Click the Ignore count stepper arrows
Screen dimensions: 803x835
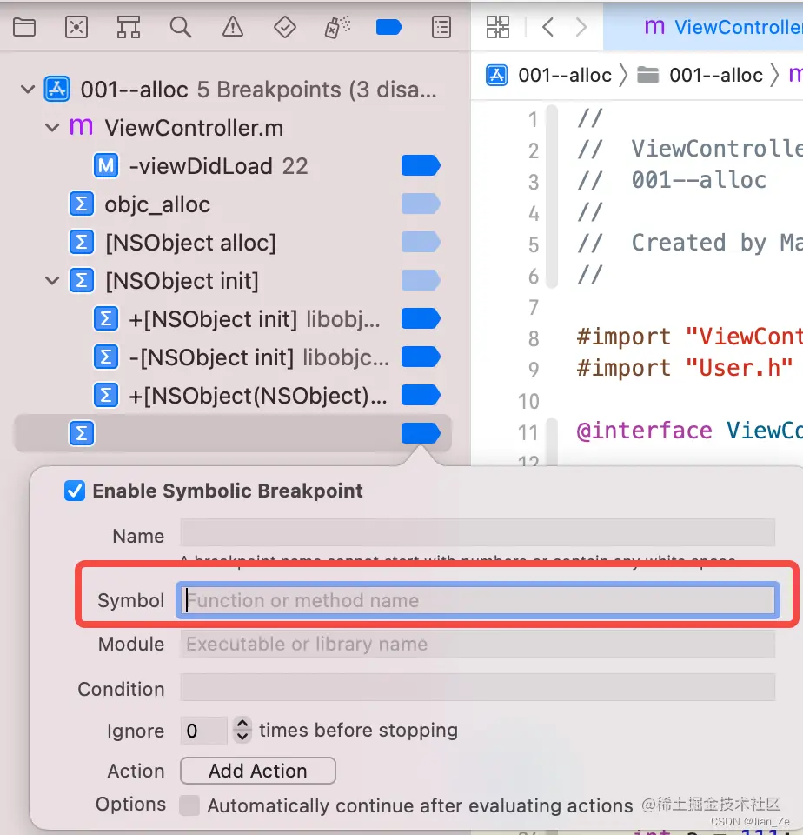pos(242,730)
